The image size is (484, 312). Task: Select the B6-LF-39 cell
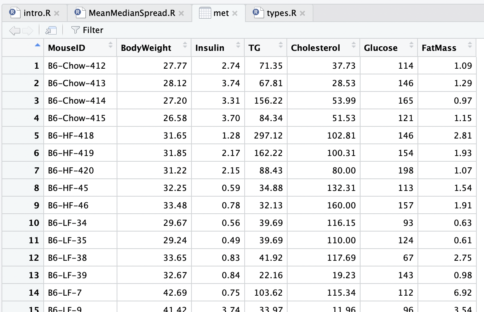click(x=80, y=275)
